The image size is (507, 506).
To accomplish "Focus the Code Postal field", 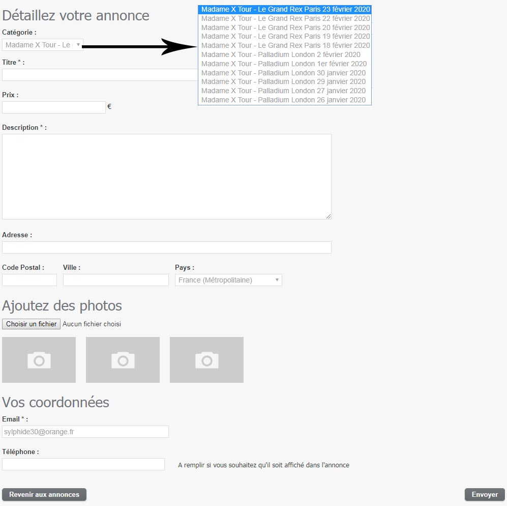I will (29, 280).
